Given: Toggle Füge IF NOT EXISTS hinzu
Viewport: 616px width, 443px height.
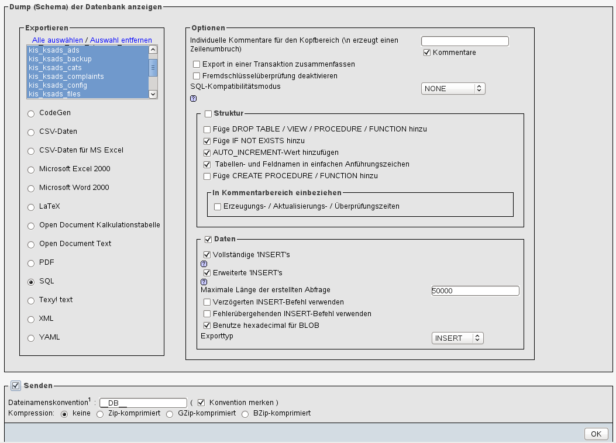Looking at the screenshot, I should pos(207,141).
